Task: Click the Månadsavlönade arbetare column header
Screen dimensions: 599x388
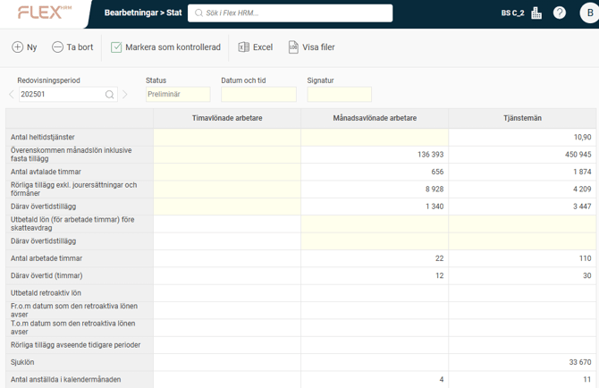Action: tap(375, 118)
